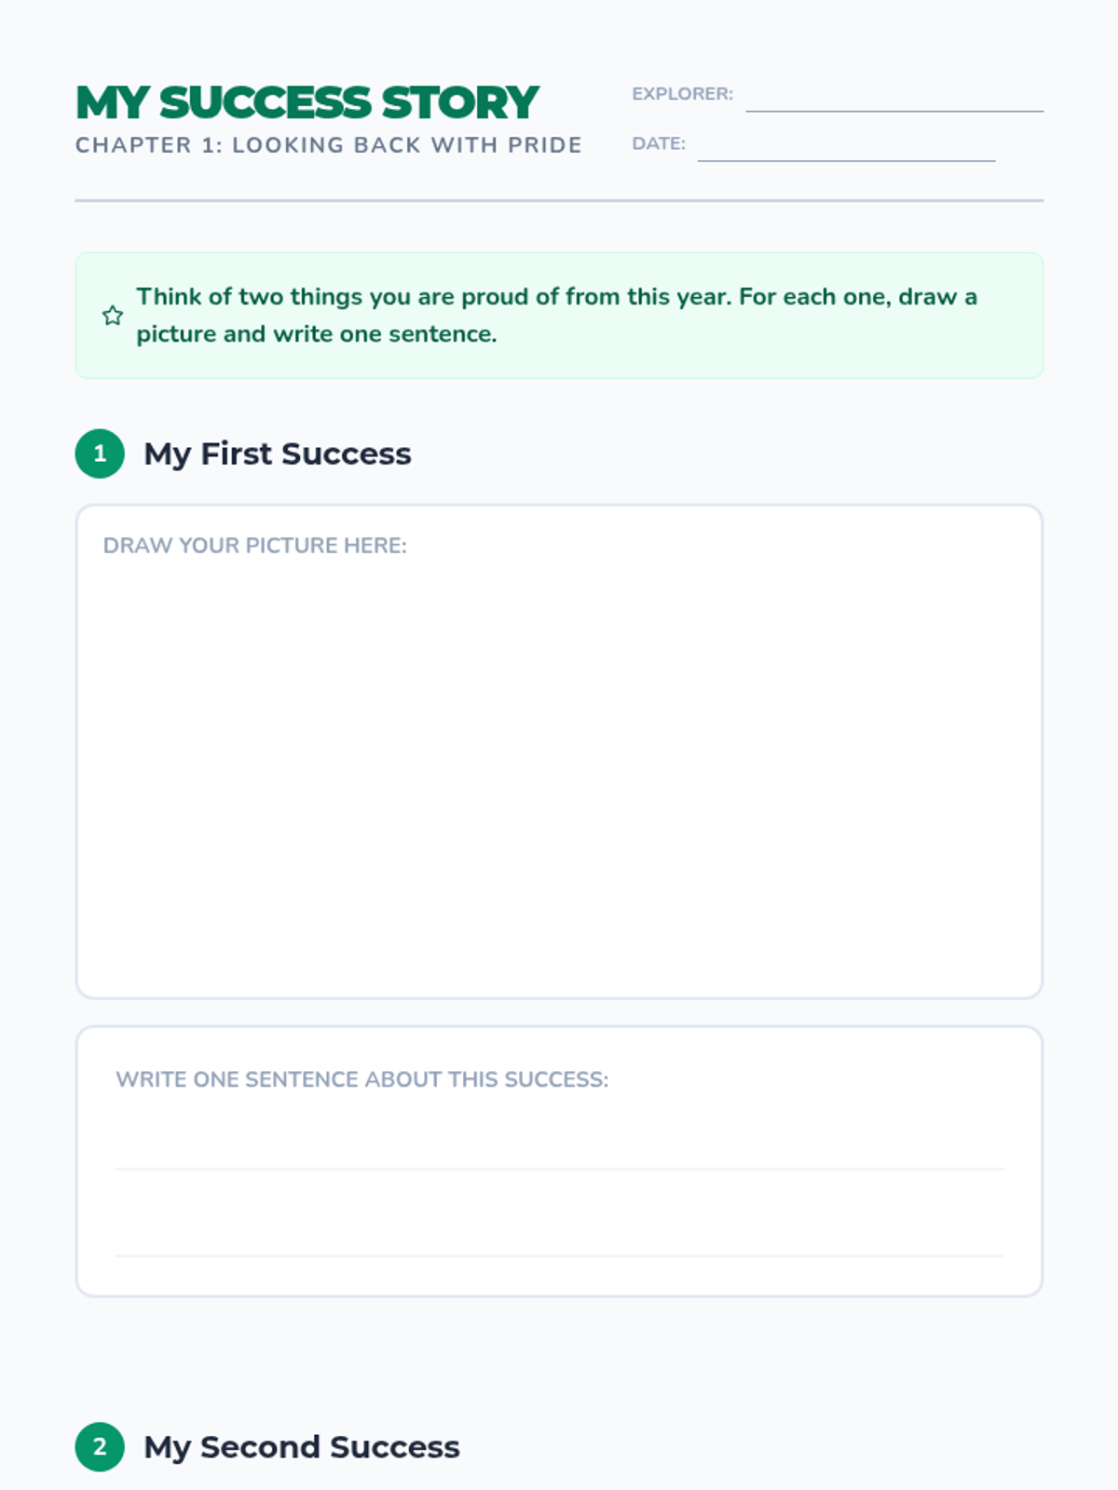The image size is (1118, 1490).
Task: Click inside the first success drawing area
Action: pos(559,773)
